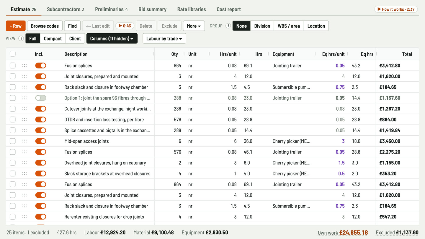Click the Description column header
Viewport: 425px width, 239px height.
76,54
